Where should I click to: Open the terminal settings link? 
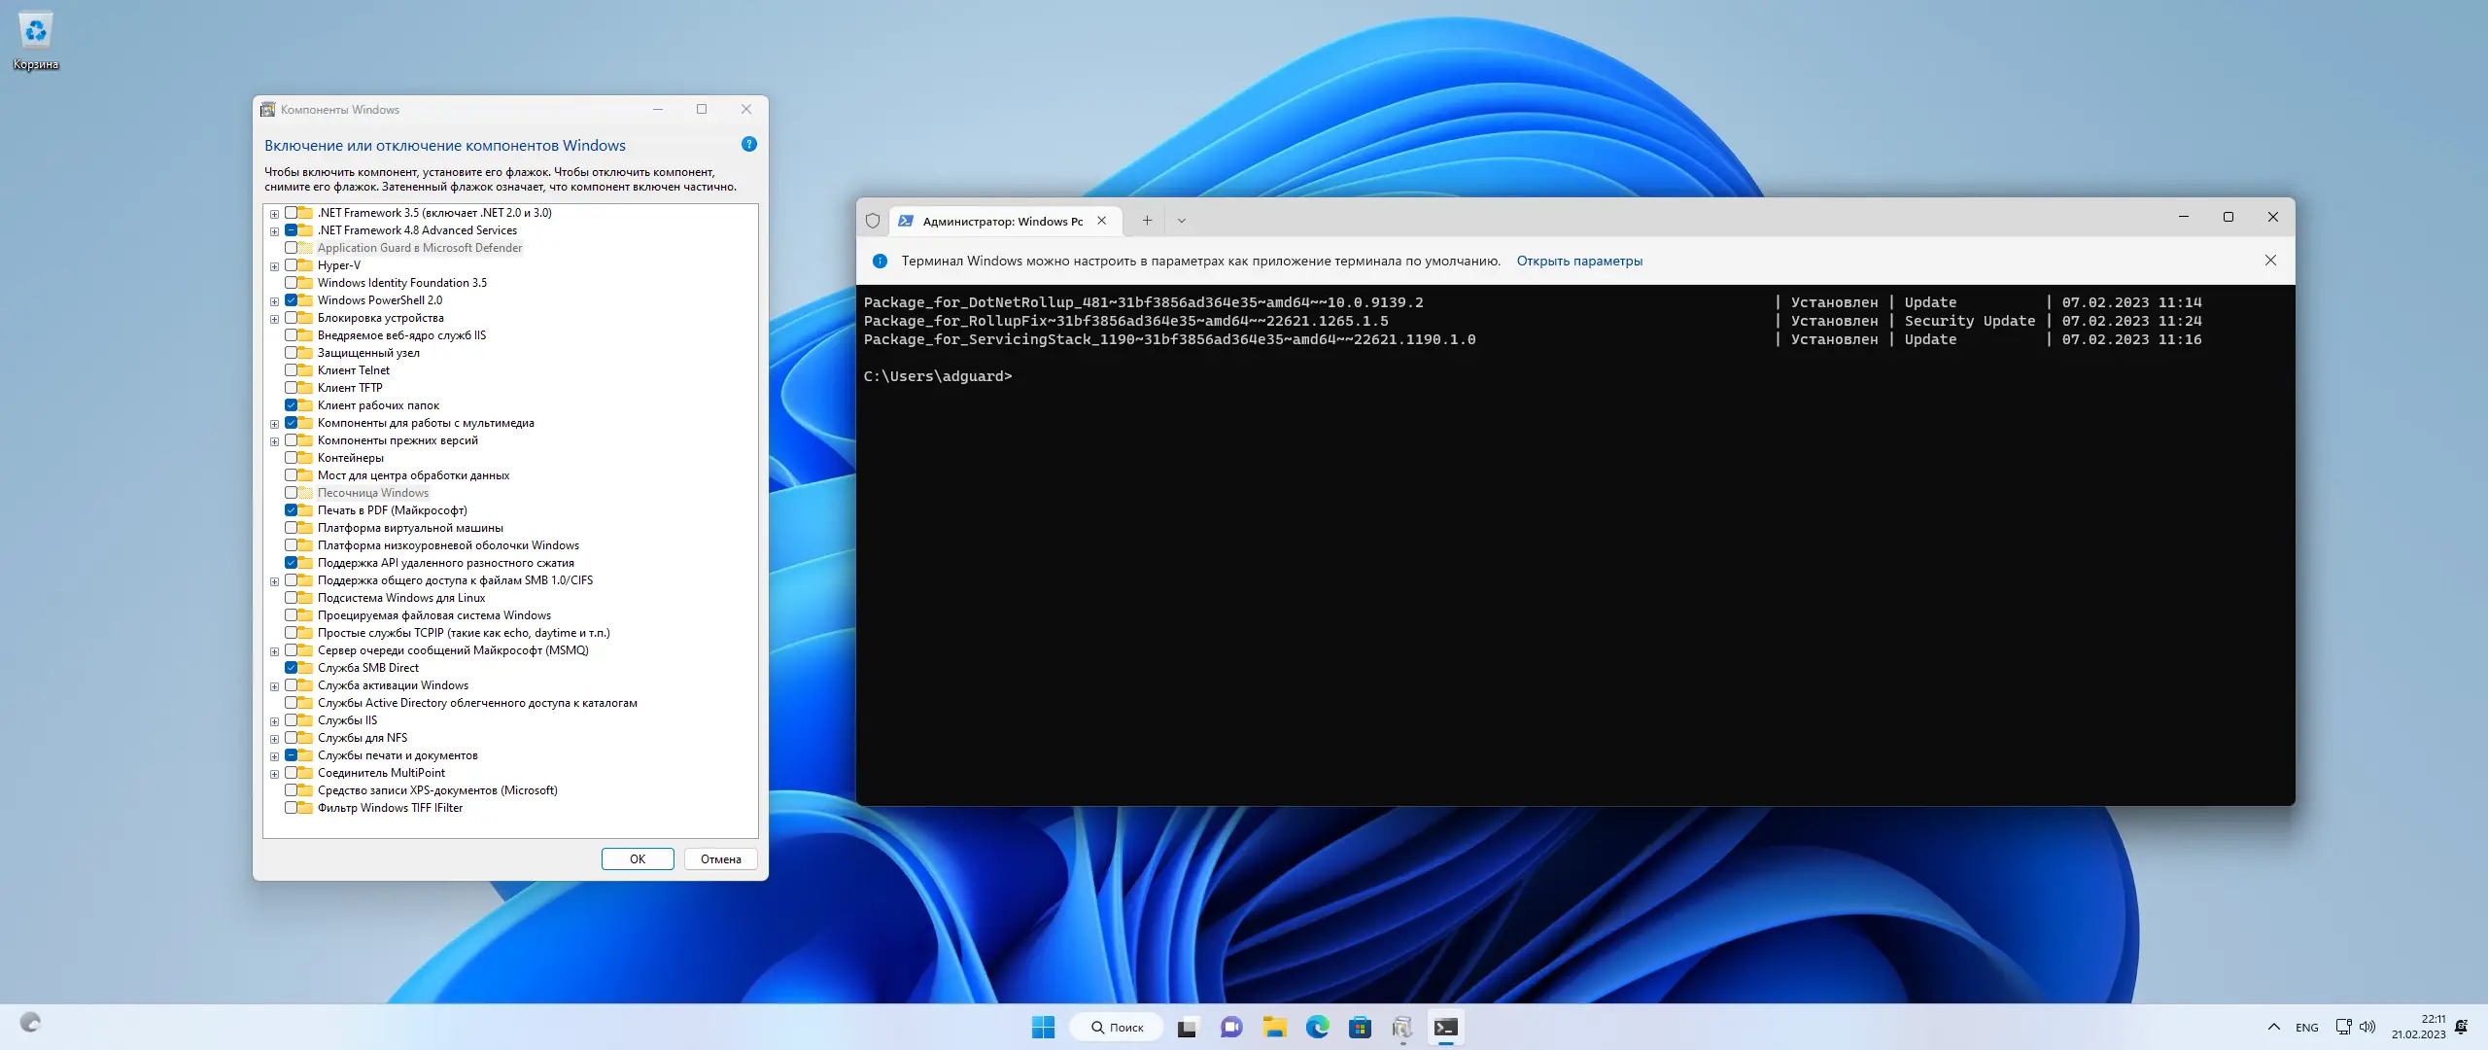click(x=1579, y=261)
